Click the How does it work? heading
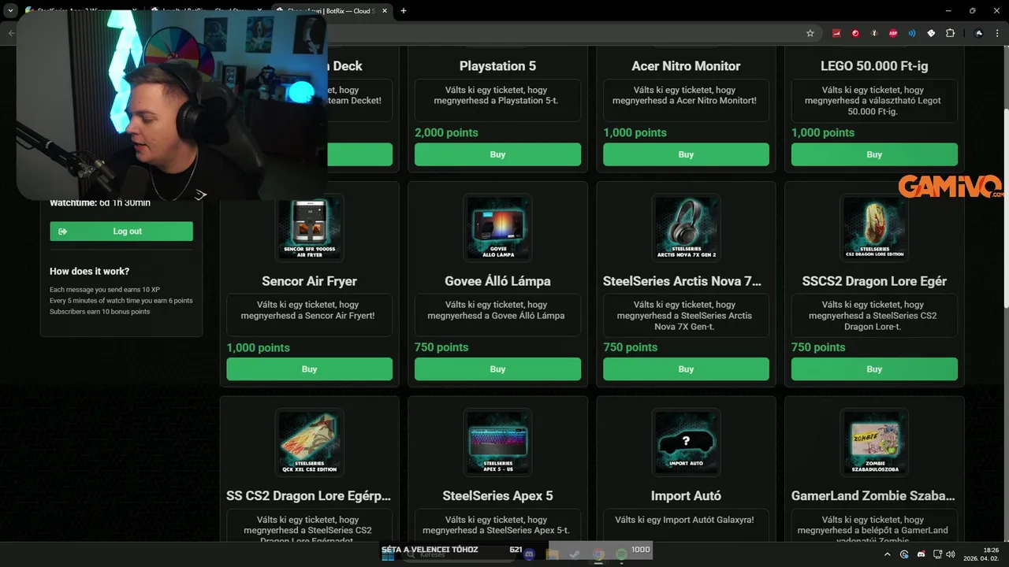Image resolution: width=1009 pixels, height=567 pixels. (89, 271)
